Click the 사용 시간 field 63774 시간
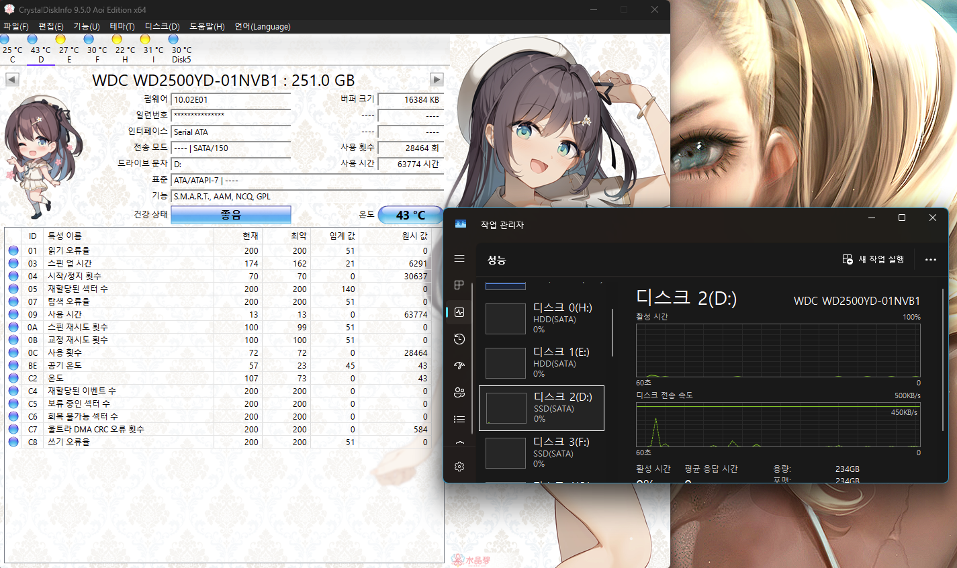Screen dimensions: 957x568 click(x=410, y=164)
